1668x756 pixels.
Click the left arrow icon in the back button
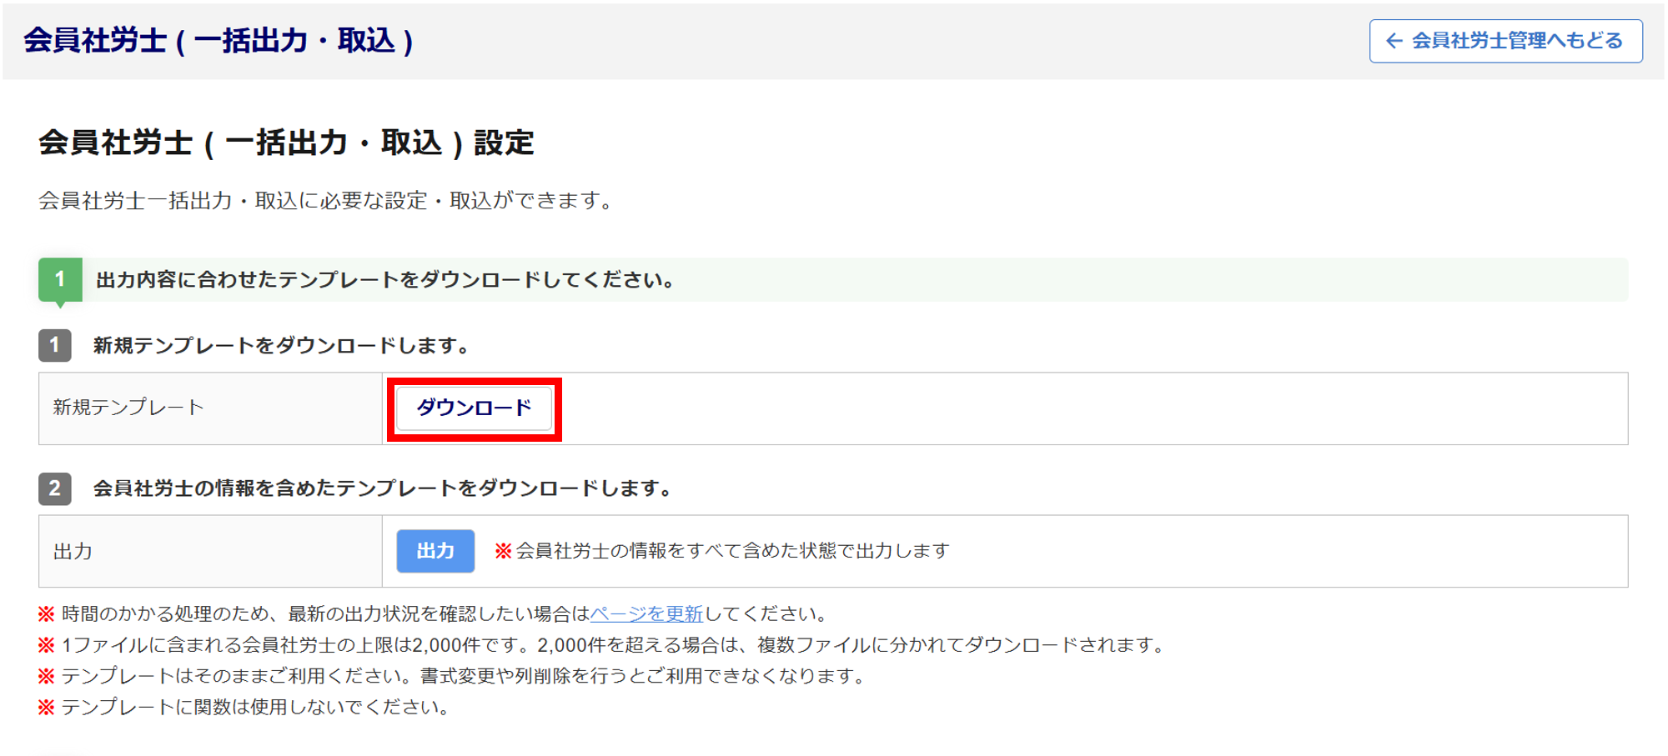click(1394, 41)
